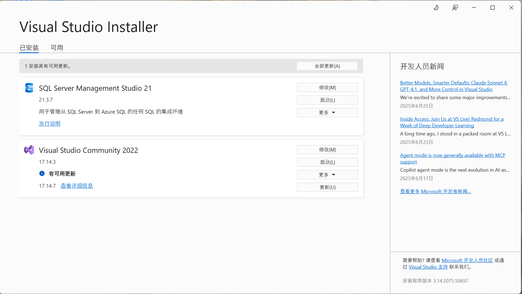Click the 1 安装具有可用更新 notice
This screenshot has height=294, width=522.
coord(48,66)
